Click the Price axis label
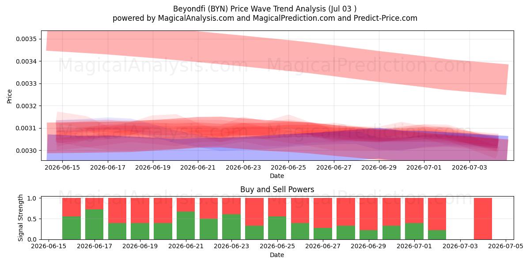 10,96
